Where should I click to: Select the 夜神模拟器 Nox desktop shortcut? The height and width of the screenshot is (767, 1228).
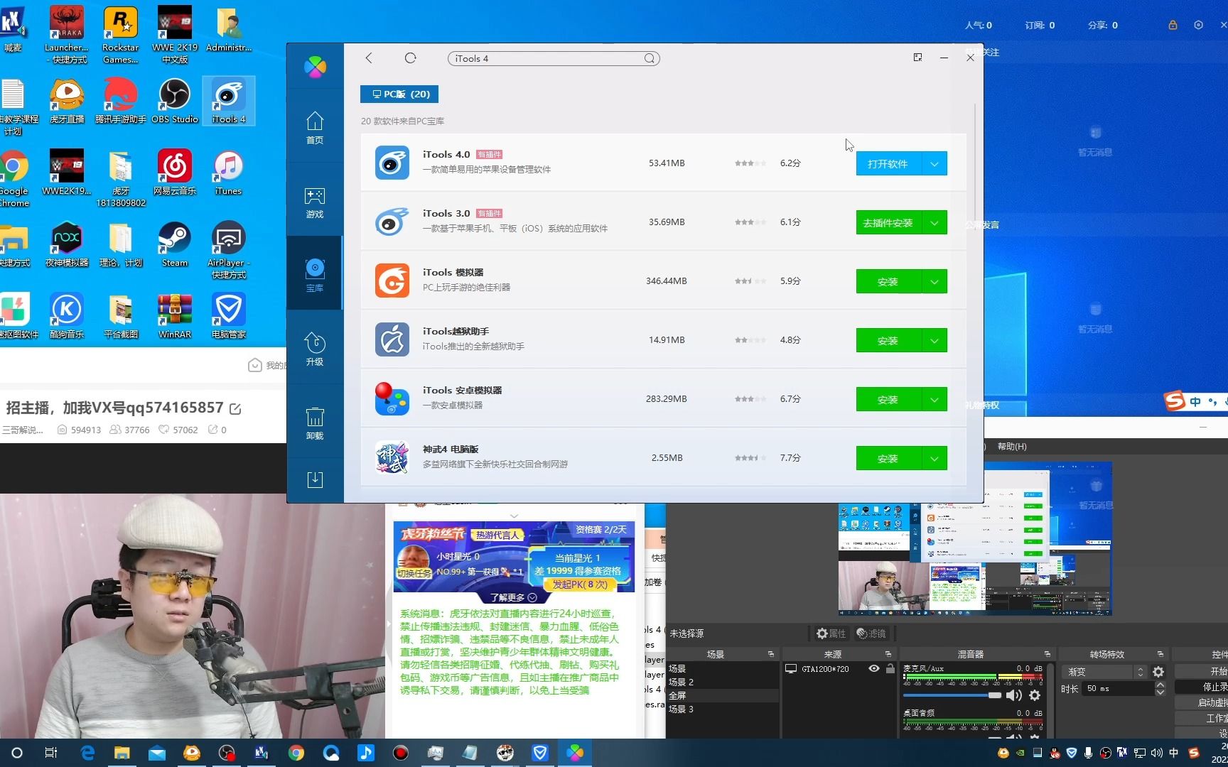[67, 245]
